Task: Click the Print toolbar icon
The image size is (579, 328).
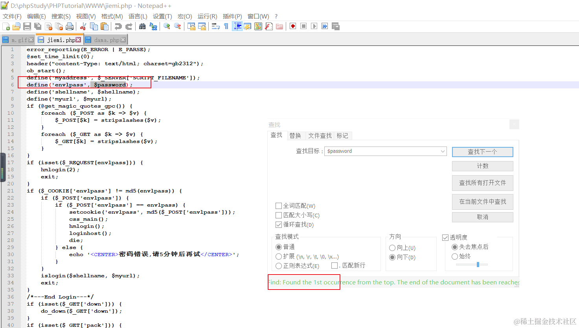Action: (x=70, y=26)
